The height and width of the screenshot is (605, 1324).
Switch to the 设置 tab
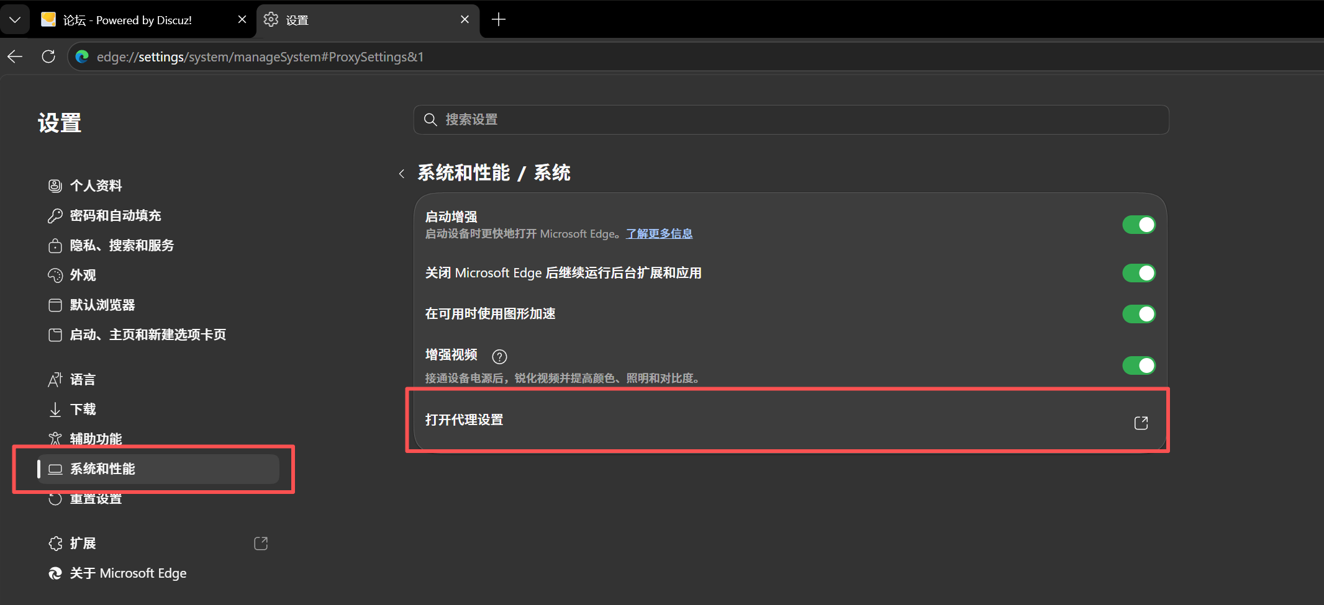click(x=366, y=20)
